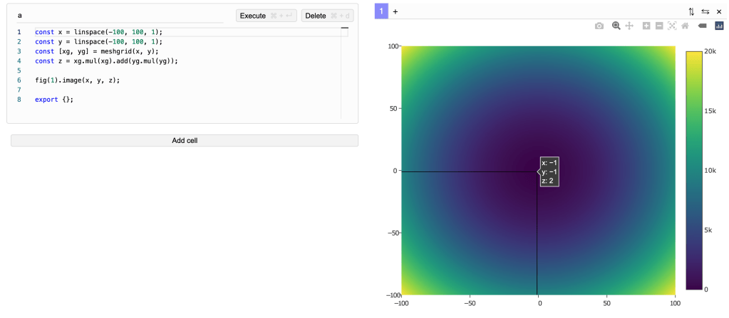729x318 pixels.
Task: Click the viridis colorbar gradient
Action: click(x=693, y=170)
